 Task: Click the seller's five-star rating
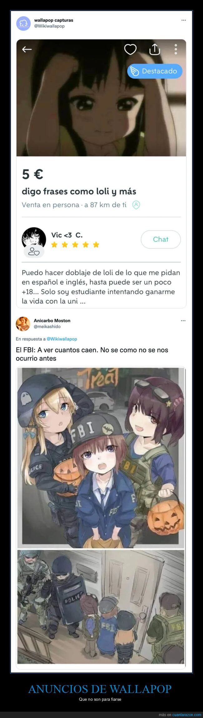75,245
